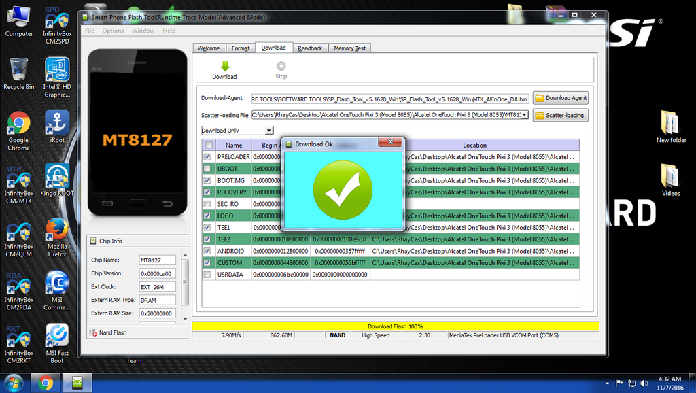
Task: Click the Download Agent browse button
Action: tap(561, 98)
